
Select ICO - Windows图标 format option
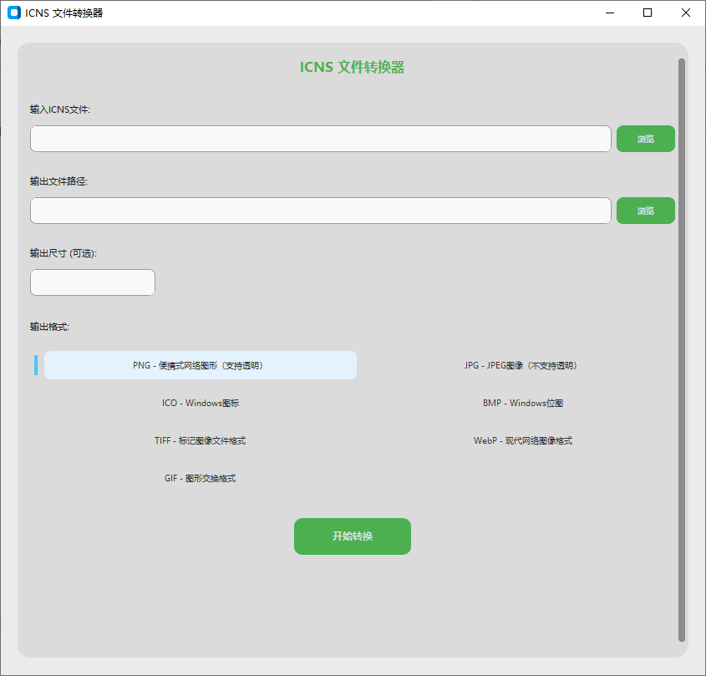pos(200,403)
